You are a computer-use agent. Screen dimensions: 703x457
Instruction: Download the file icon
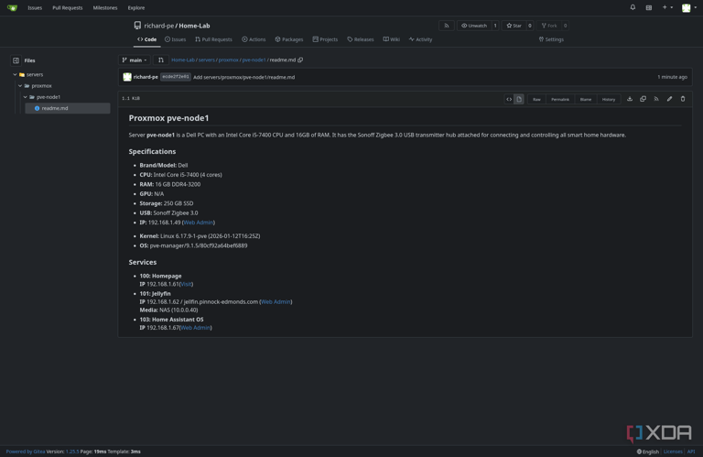pyautogui.click(x=630, y=99)
